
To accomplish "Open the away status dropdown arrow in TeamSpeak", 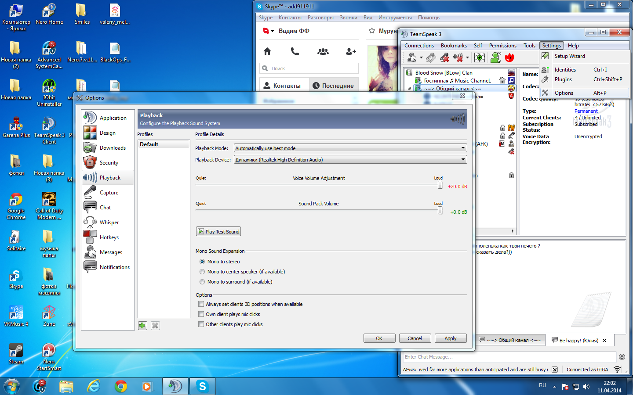I will [x=421, y=57].
